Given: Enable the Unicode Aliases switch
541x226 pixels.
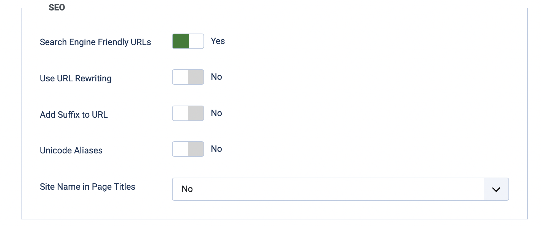Looking at the screenshot, I should (188, 149).
